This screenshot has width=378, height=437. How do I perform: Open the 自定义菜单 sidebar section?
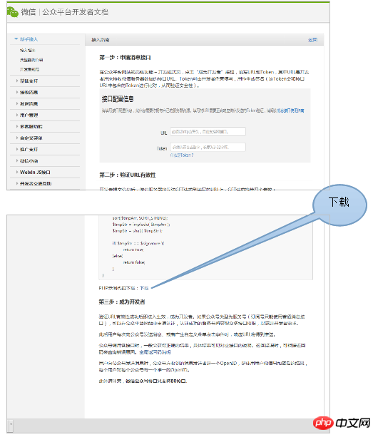pos(29,138)
